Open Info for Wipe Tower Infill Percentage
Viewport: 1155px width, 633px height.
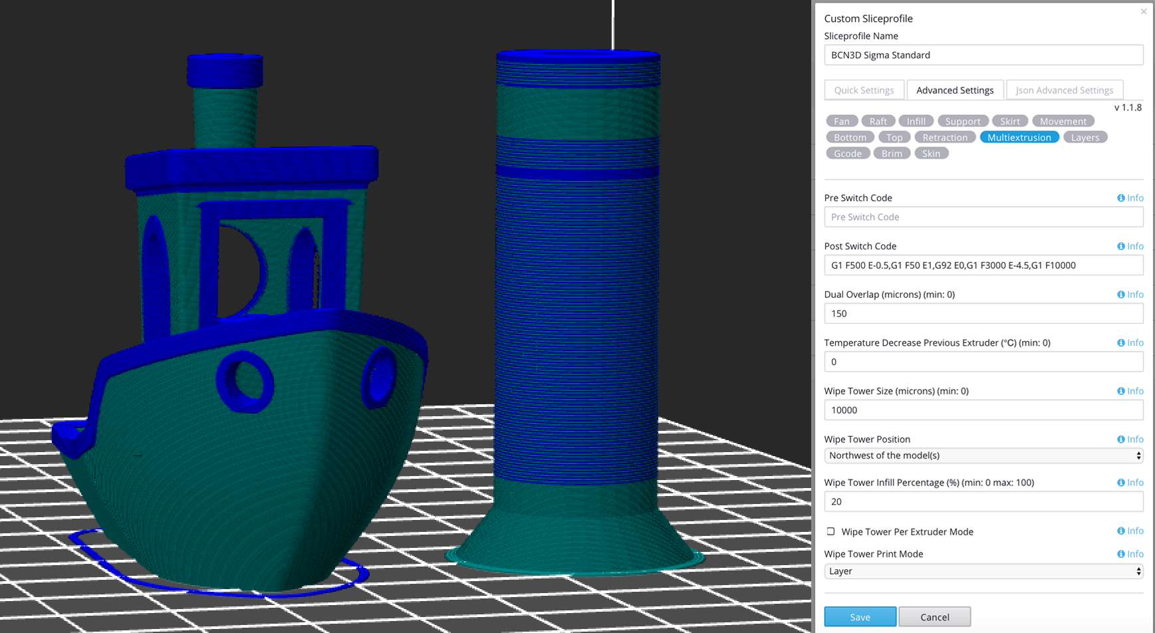point(1130,483)
